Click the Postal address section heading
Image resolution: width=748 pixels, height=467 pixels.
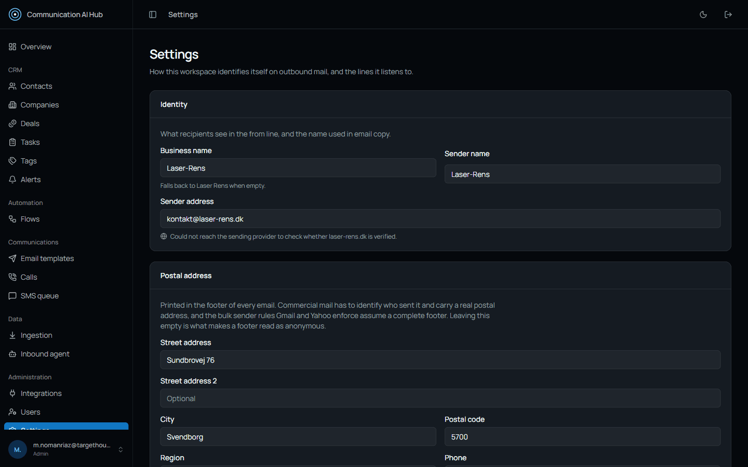(x=186, y=276)
